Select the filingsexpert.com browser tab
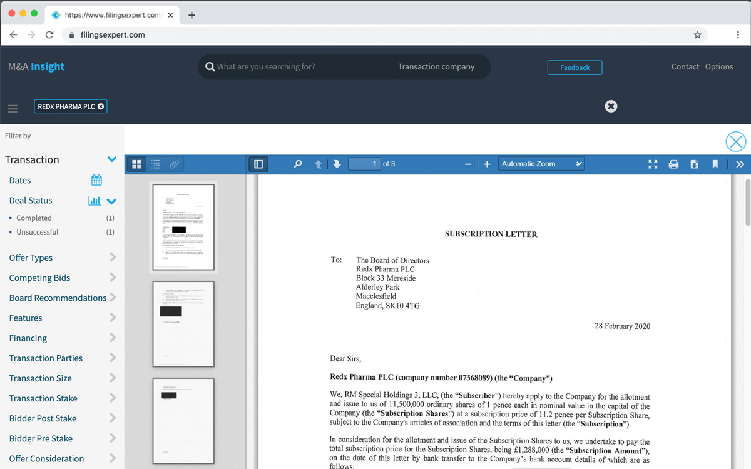 coord(113,15)
